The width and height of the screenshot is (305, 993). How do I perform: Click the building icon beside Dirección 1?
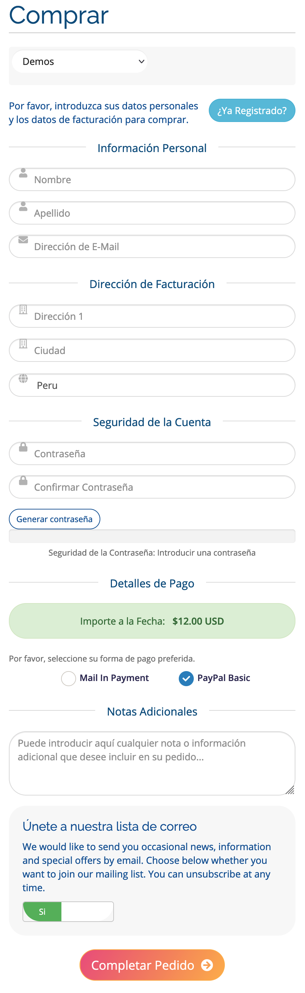23,310
